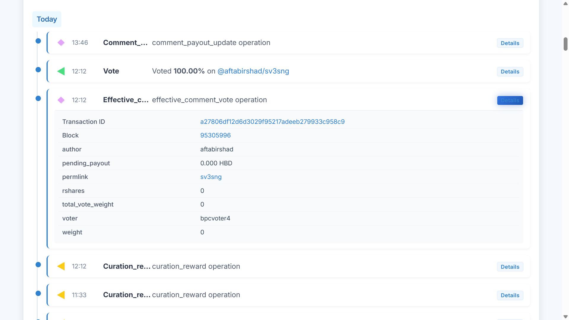The image size is (569, 320).
Task: Select the author value aftabirshad
Action: point(217,149)
